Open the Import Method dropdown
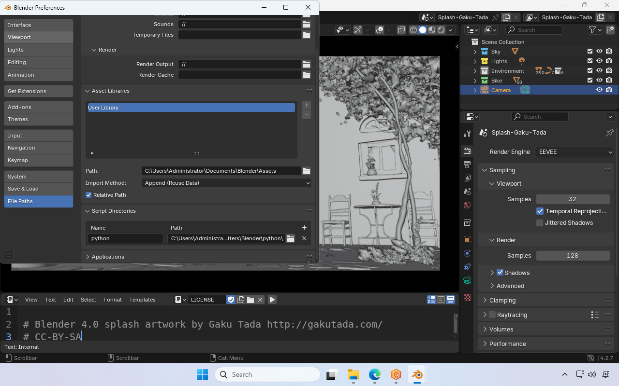 pyautogui.click(x=226, y=183)
